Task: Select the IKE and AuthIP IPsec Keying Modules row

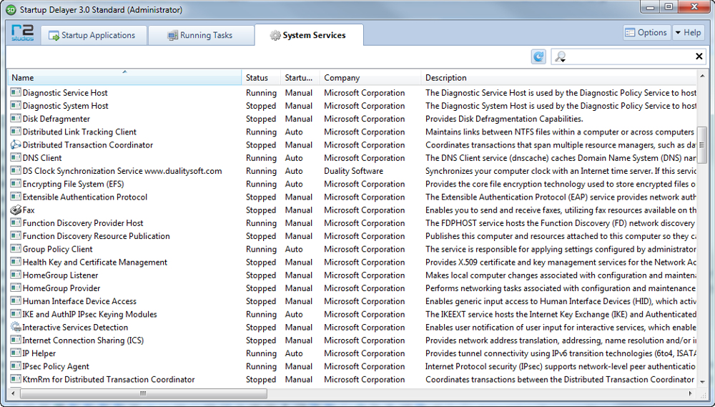Action: coord(352,314)
